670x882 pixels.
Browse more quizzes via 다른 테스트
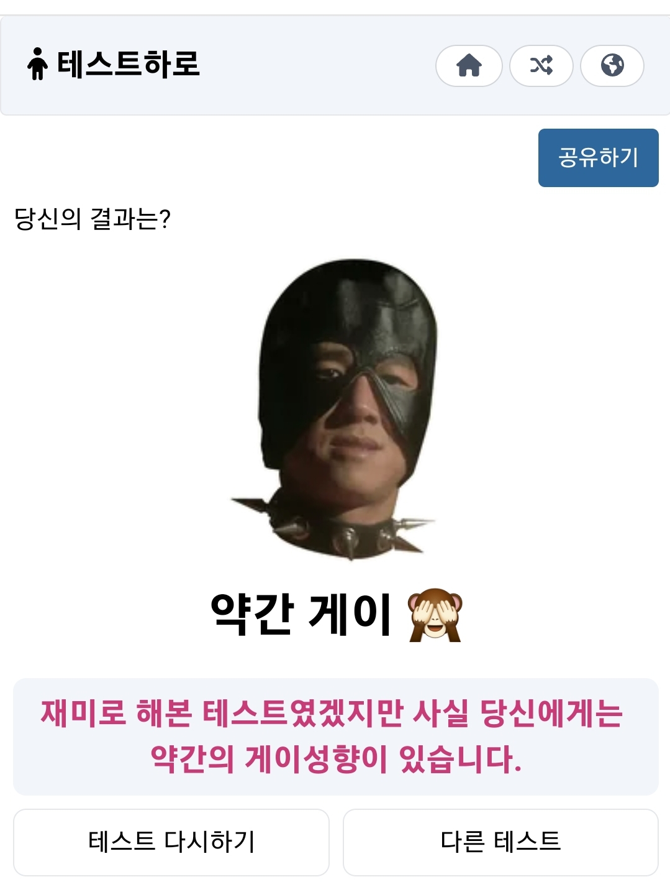pos(500,842)
